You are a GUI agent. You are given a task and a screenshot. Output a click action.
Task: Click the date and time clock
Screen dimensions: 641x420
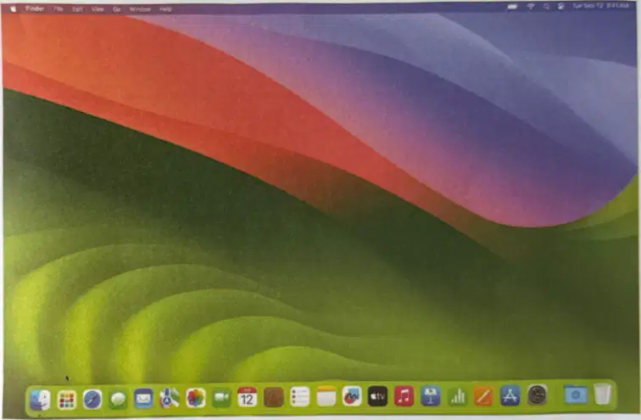click(x=600, y=6)
